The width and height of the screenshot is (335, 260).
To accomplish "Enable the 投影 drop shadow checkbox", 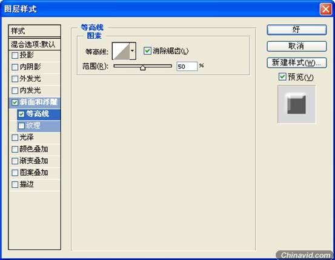I will (15, 55).
